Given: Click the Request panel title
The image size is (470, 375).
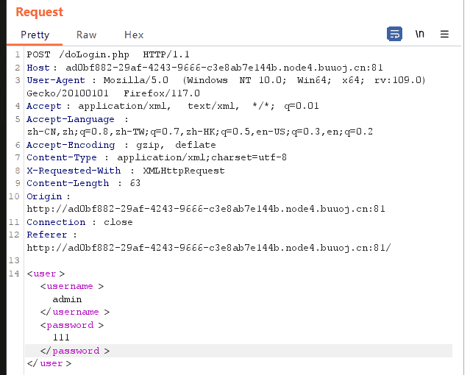Looking at the screenshot, I should pos(39,12).
